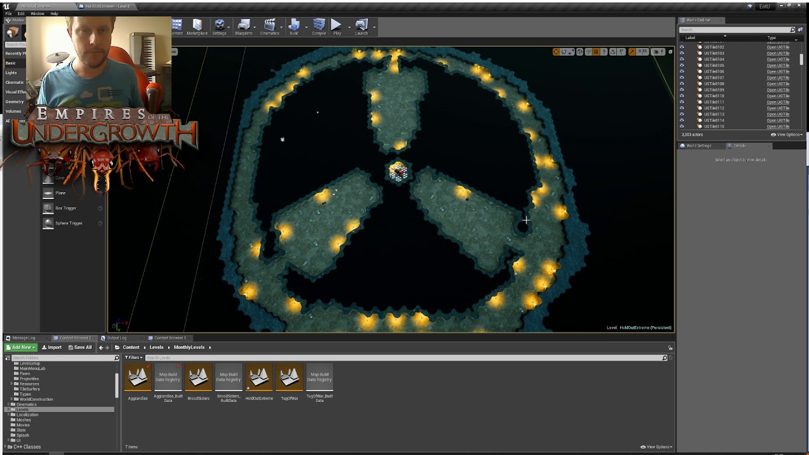Viewport: 809px width, 455px height.
Task: Open Content Browser View Options dropdown
Action: (x=656, y=447)
